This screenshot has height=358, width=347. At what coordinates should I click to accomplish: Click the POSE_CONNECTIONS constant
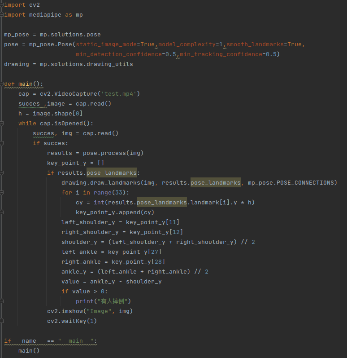point(305,183)
